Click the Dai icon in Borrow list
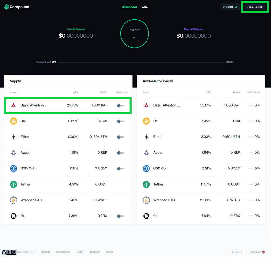The height and width of the screenshot is (257, 271). tap(146, 121)
